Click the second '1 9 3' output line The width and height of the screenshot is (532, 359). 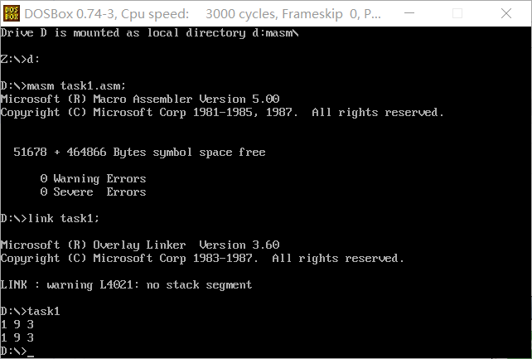(x=17, y=337)
